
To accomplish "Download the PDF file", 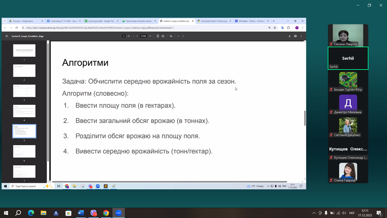I will coord(290,36).
